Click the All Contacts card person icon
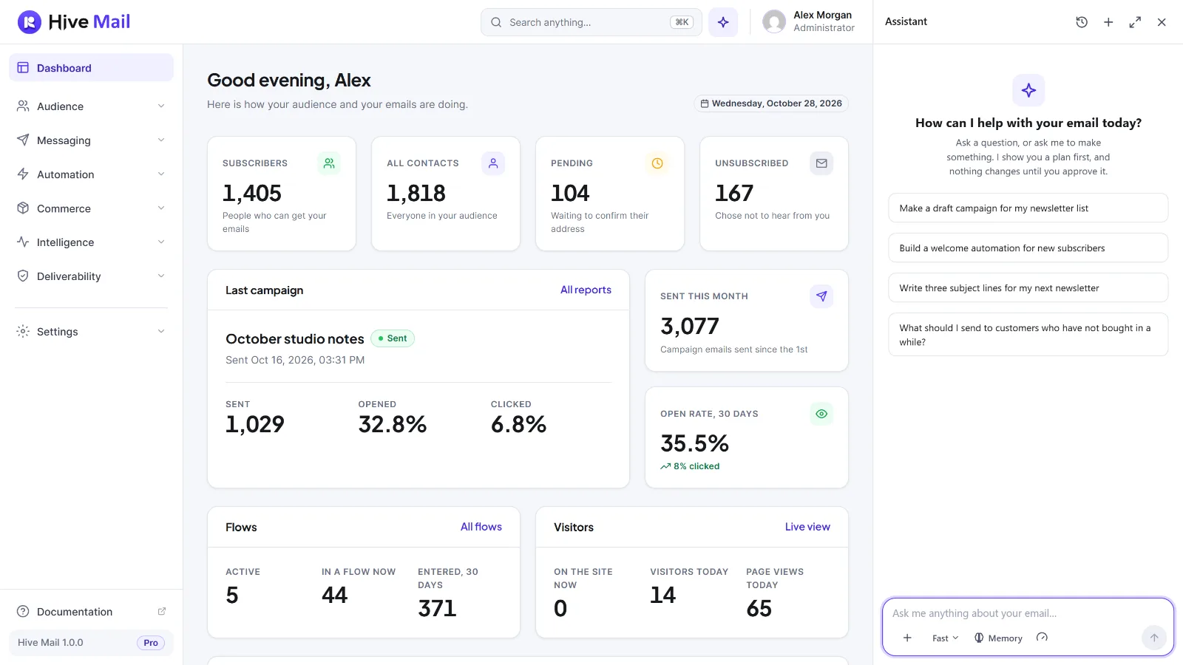Image resolution: width=1183 pixels, height=665 pixels. [x=493, y=163]
